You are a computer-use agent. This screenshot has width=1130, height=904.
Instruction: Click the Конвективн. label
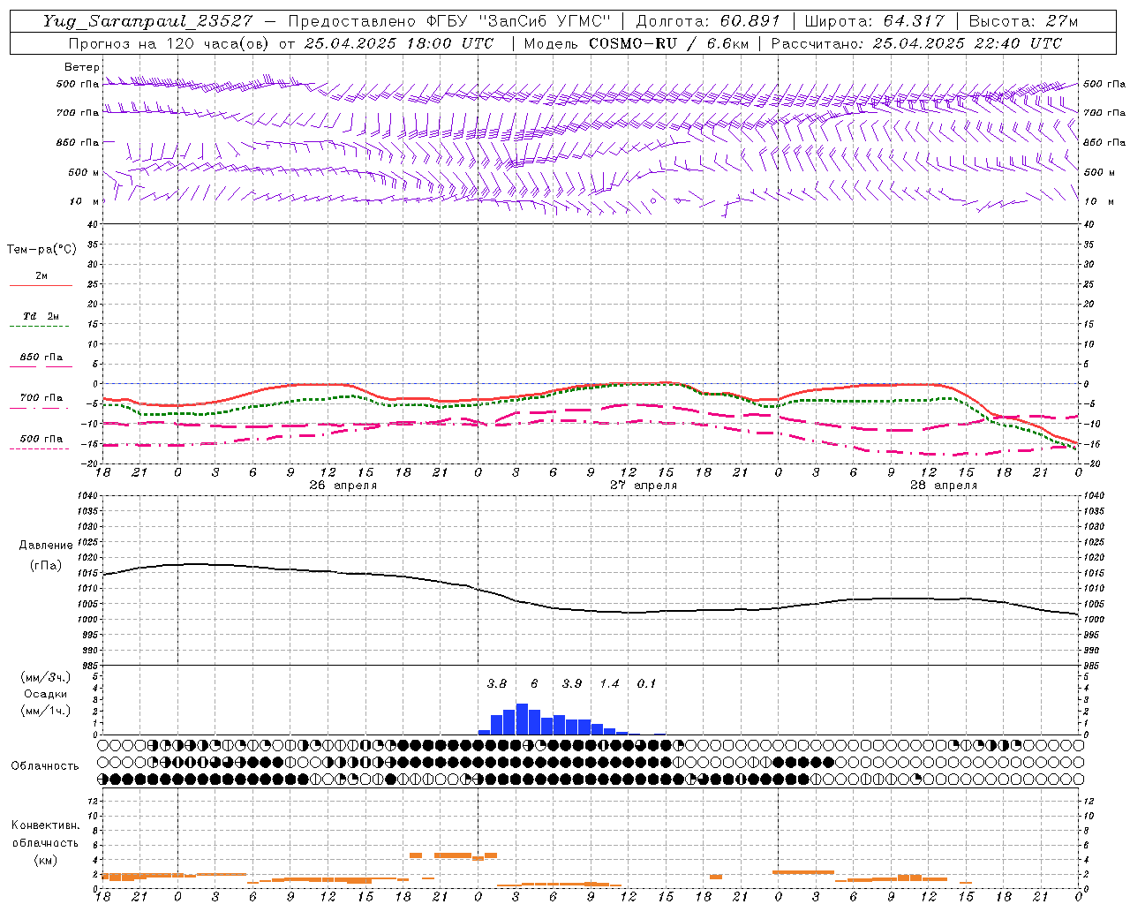point(45,825)
